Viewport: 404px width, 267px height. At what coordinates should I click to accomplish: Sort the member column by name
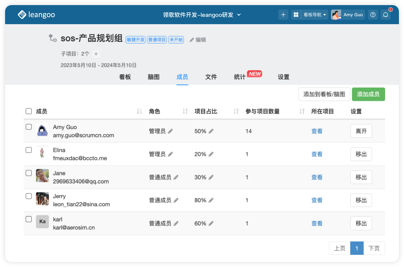[139, 111]
